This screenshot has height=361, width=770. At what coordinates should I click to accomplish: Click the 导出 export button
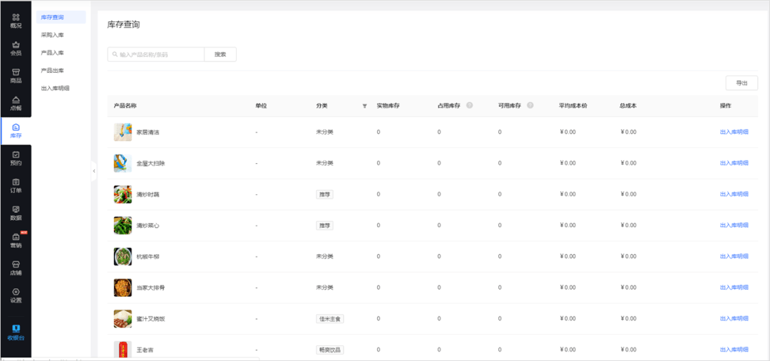(x=741, y=83)
